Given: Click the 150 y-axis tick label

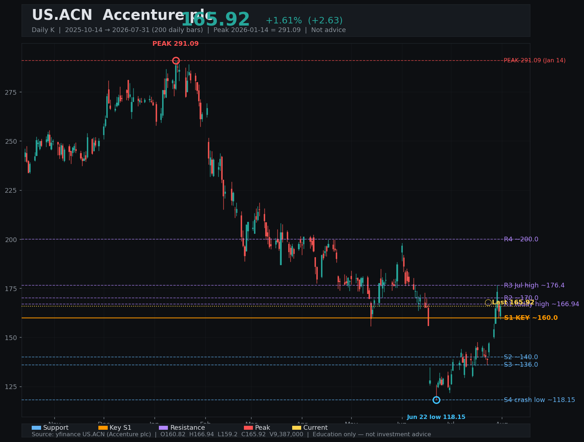Looking at the screenshot, I should coord(11,338).
